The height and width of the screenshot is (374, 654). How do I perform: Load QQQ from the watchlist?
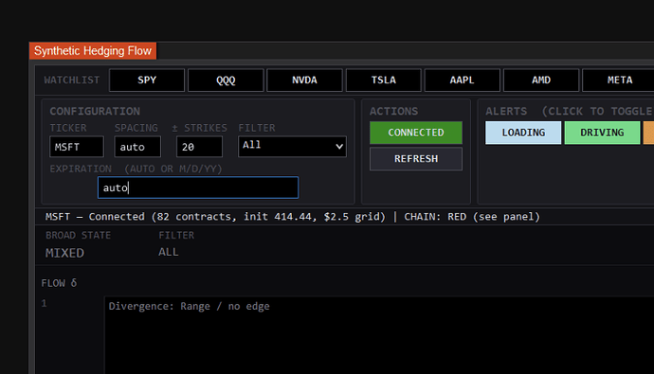click(226, 80)
